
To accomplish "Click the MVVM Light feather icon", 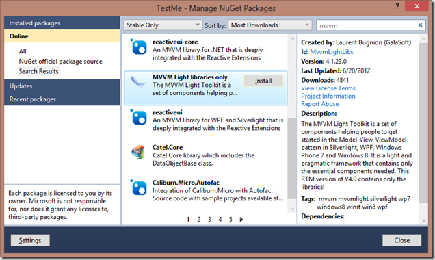I will (138, 81).
